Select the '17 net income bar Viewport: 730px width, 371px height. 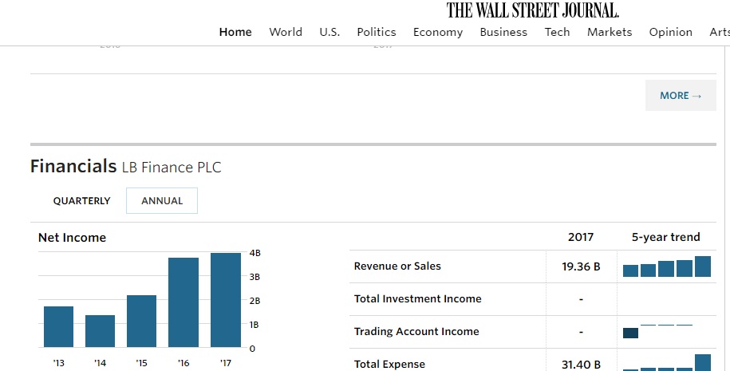(x=226, y=300)
